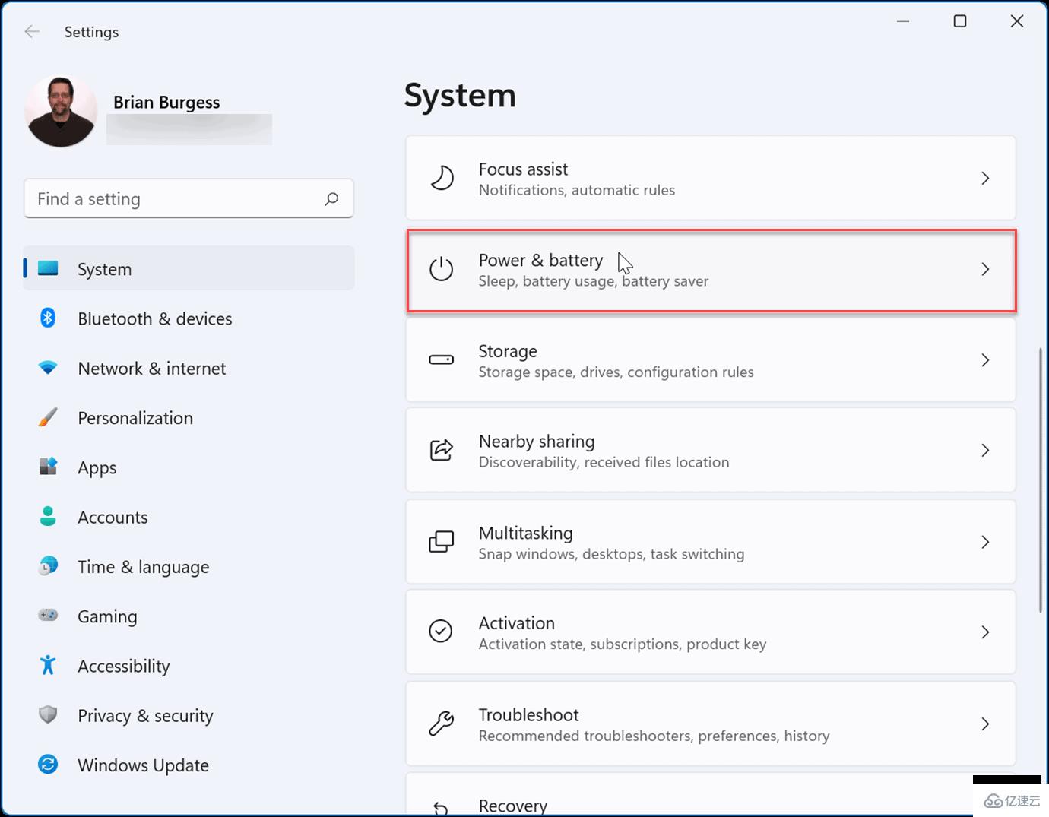Click 'Notifications, automatic rules' text
The height and width of the screenshot is (817, 1049).
(x=577, y=190)
